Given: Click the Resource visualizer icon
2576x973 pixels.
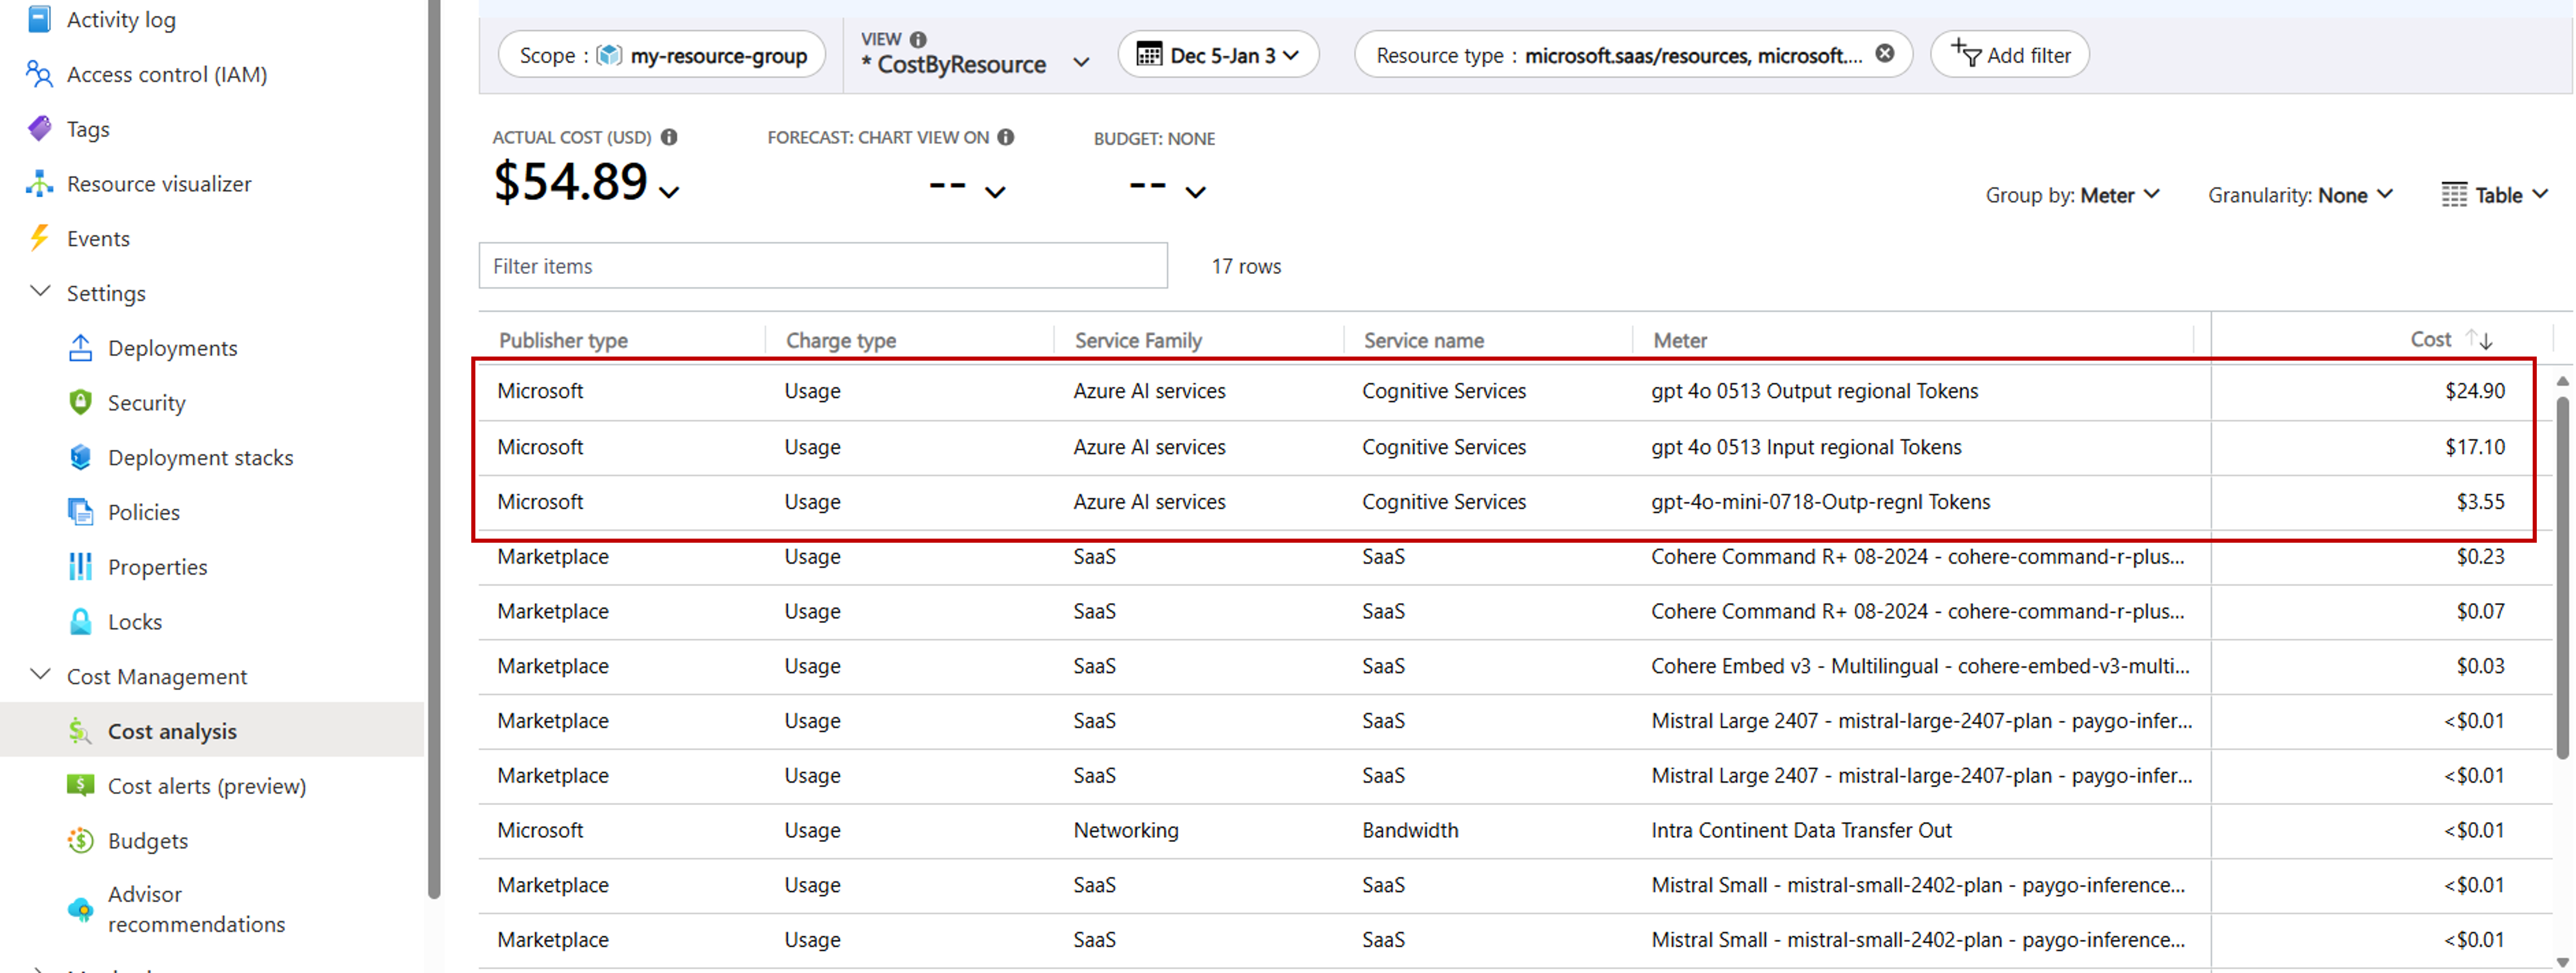Looking at the screenshot, I should [x=38, y=183].
